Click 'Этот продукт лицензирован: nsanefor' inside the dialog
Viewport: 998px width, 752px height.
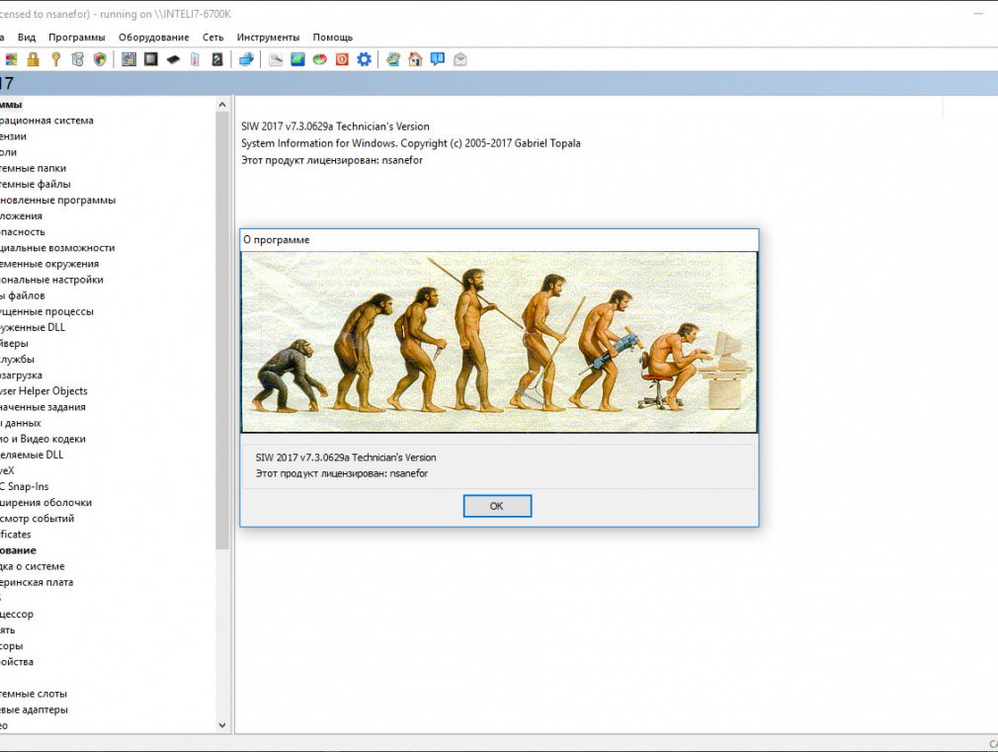(x=342, y=473)
